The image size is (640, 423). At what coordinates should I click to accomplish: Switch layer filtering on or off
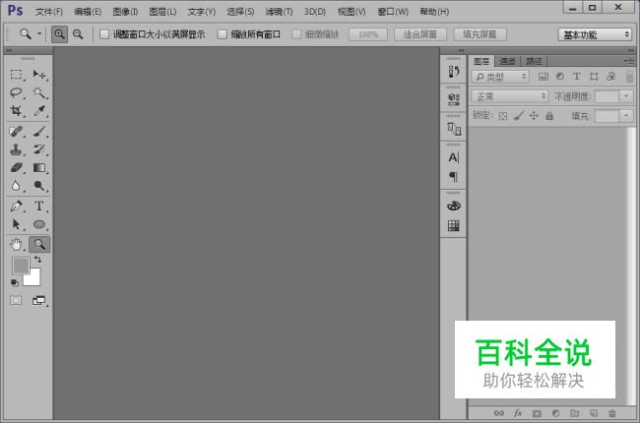click(629, 77)
